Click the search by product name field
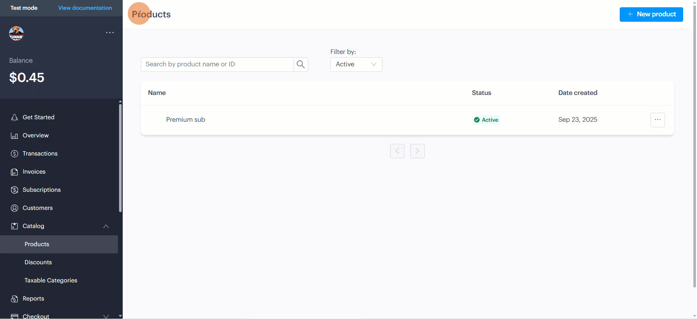 [217, 65]
